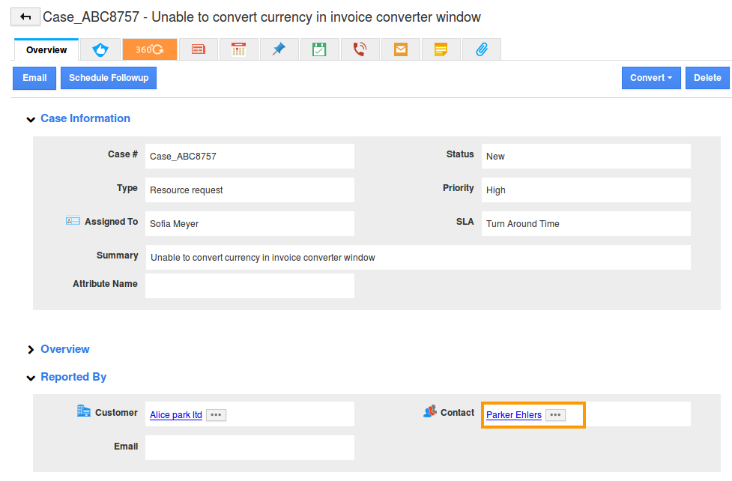Open the pushpin tab icon
The width and height of the screenshot is (732, 481).
click(x=279, y=49)
